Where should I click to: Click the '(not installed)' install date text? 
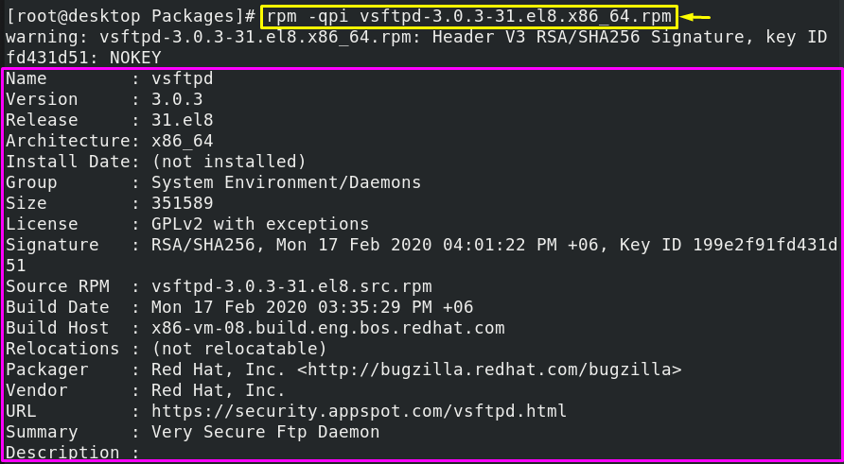coord(229,162)
